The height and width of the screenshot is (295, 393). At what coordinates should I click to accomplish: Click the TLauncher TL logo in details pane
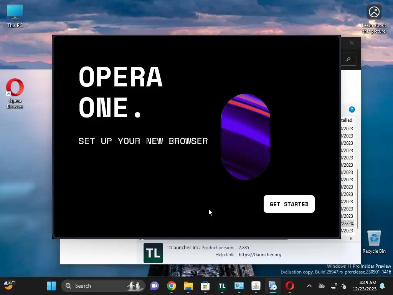153,253
